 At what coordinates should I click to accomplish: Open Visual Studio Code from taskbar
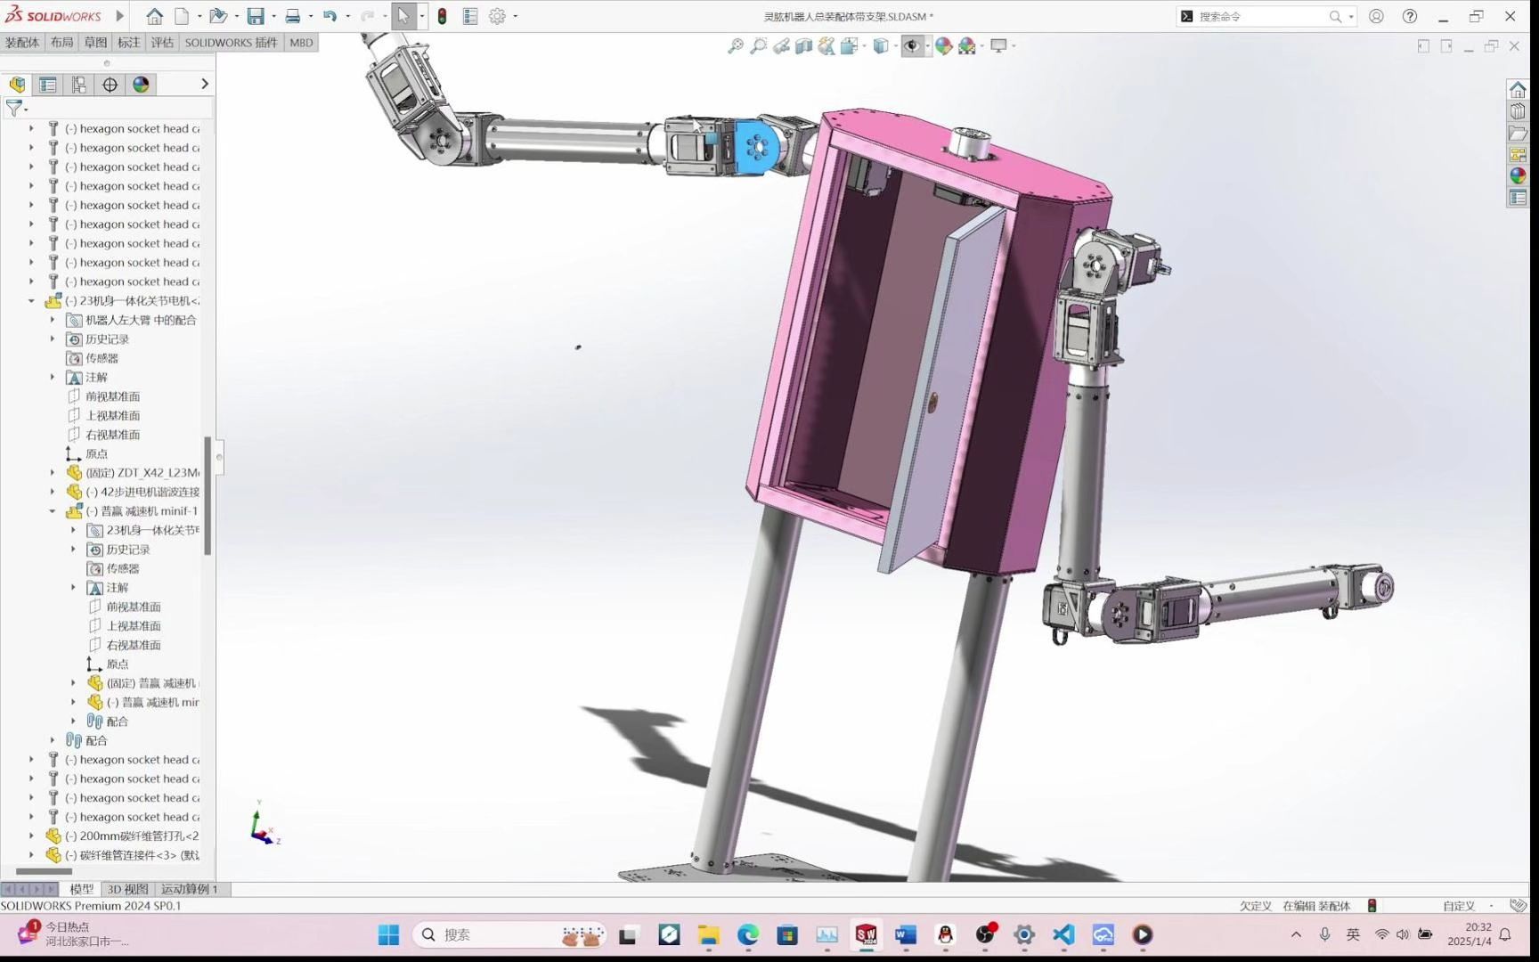tap(1063, 934)
